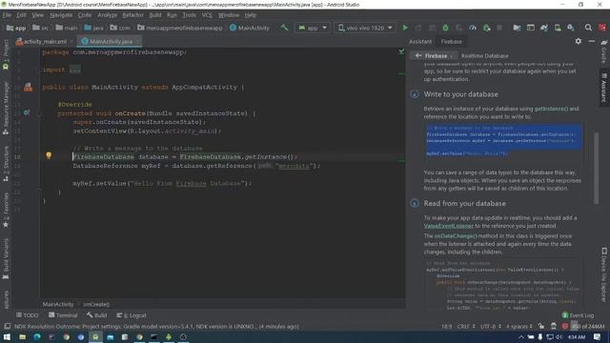Click the onDataChange() link
Screen dimensions: 610x343
(456, 235)
